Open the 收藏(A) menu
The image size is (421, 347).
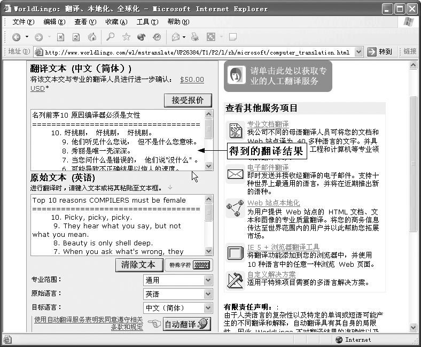[x=116, y=22]
